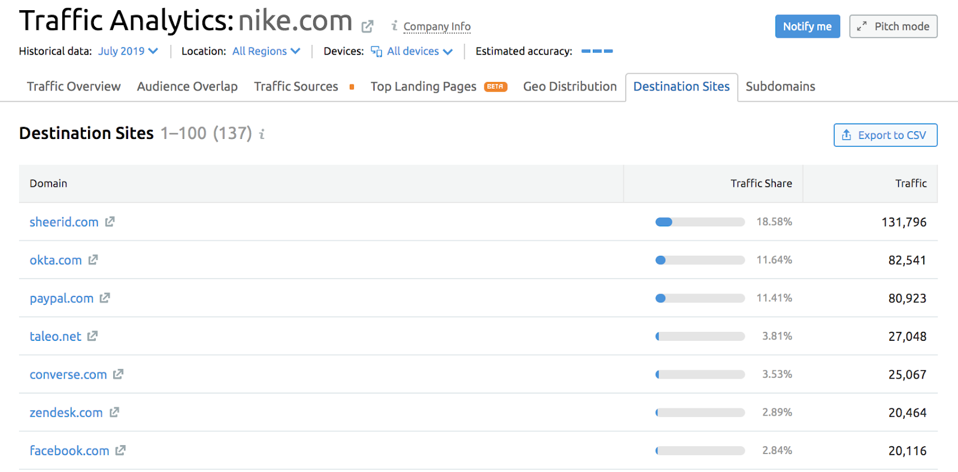Image resolution: width=958 pixels, height=472 pixels.
Task: Click the Notify me button
Action: click(x=807, y=26)
